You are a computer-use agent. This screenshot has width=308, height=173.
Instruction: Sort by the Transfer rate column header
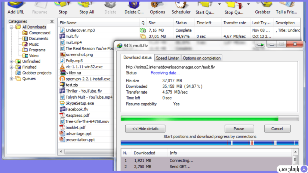(236, 23)
